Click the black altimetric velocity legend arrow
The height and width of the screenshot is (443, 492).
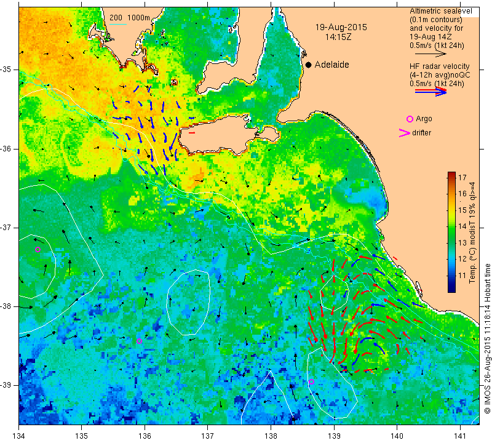click(430, 54)
